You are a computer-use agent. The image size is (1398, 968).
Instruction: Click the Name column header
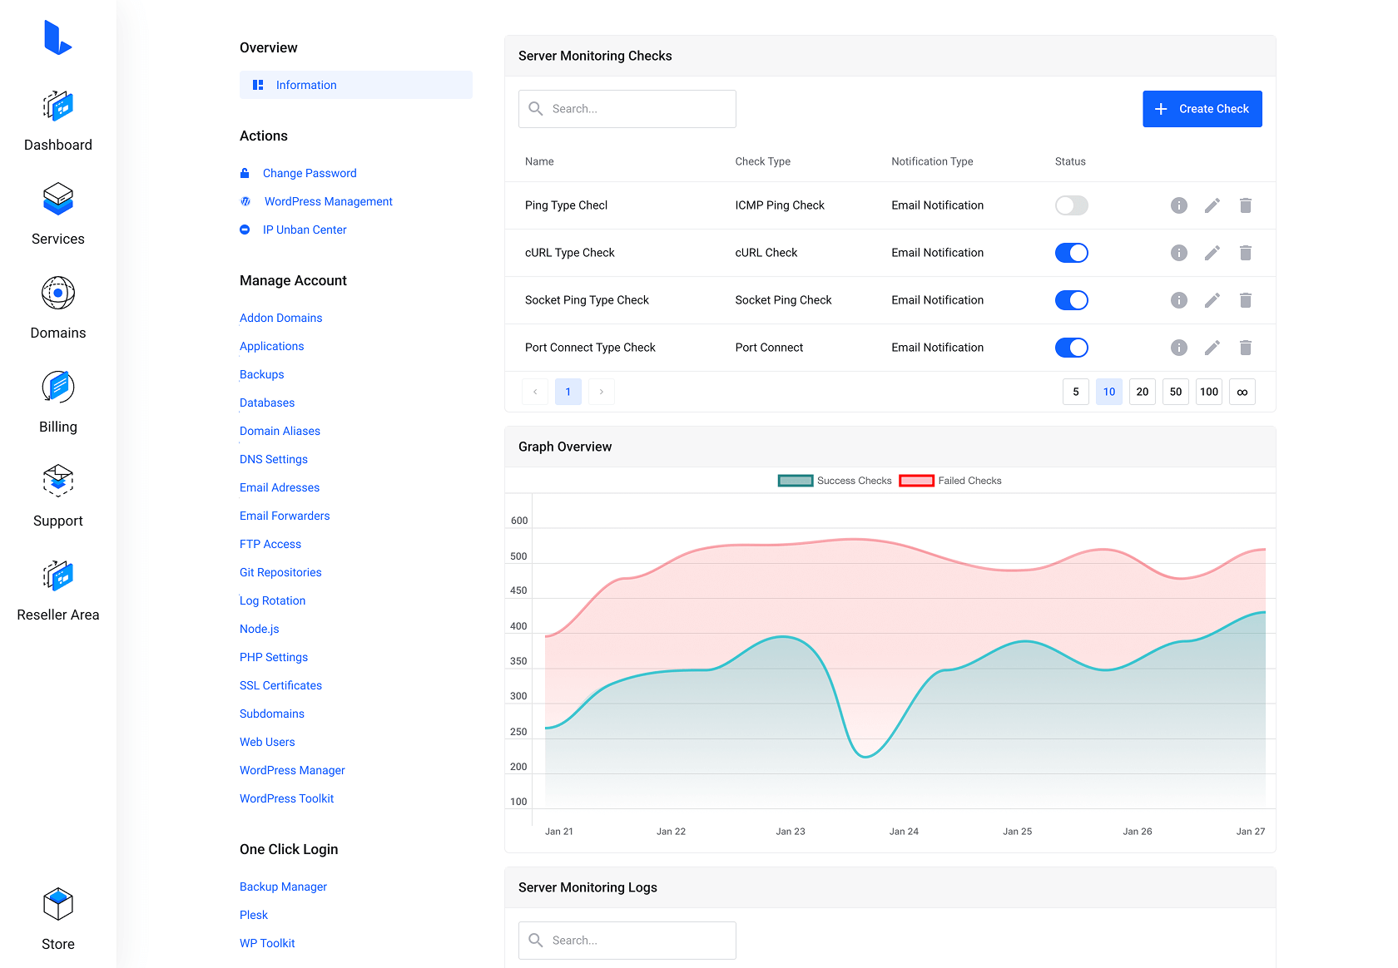coord(539,161)
